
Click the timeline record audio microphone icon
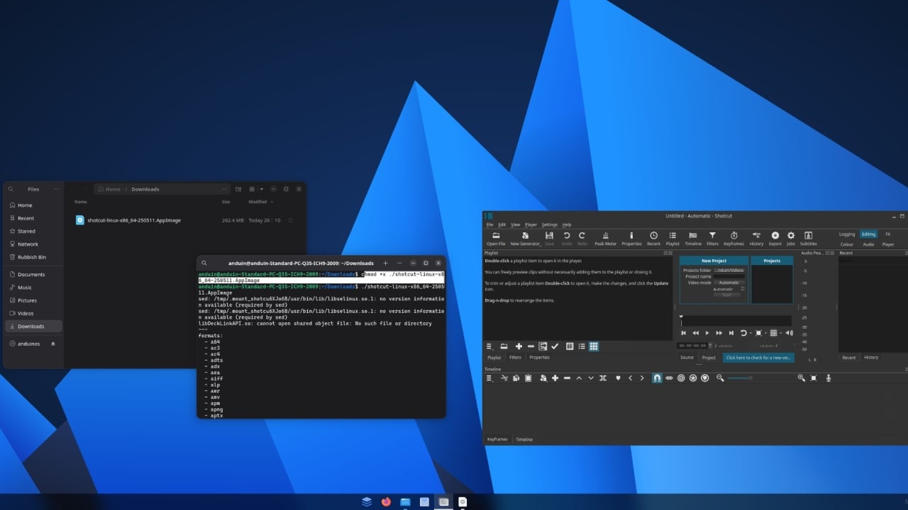(828, 378)
